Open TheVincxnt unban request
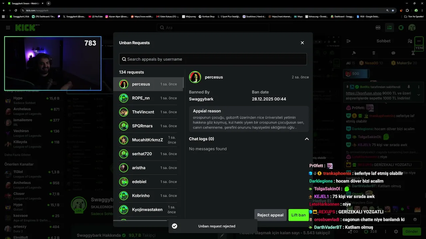Viewport: 426px width, 239px height. pos(148,112)
